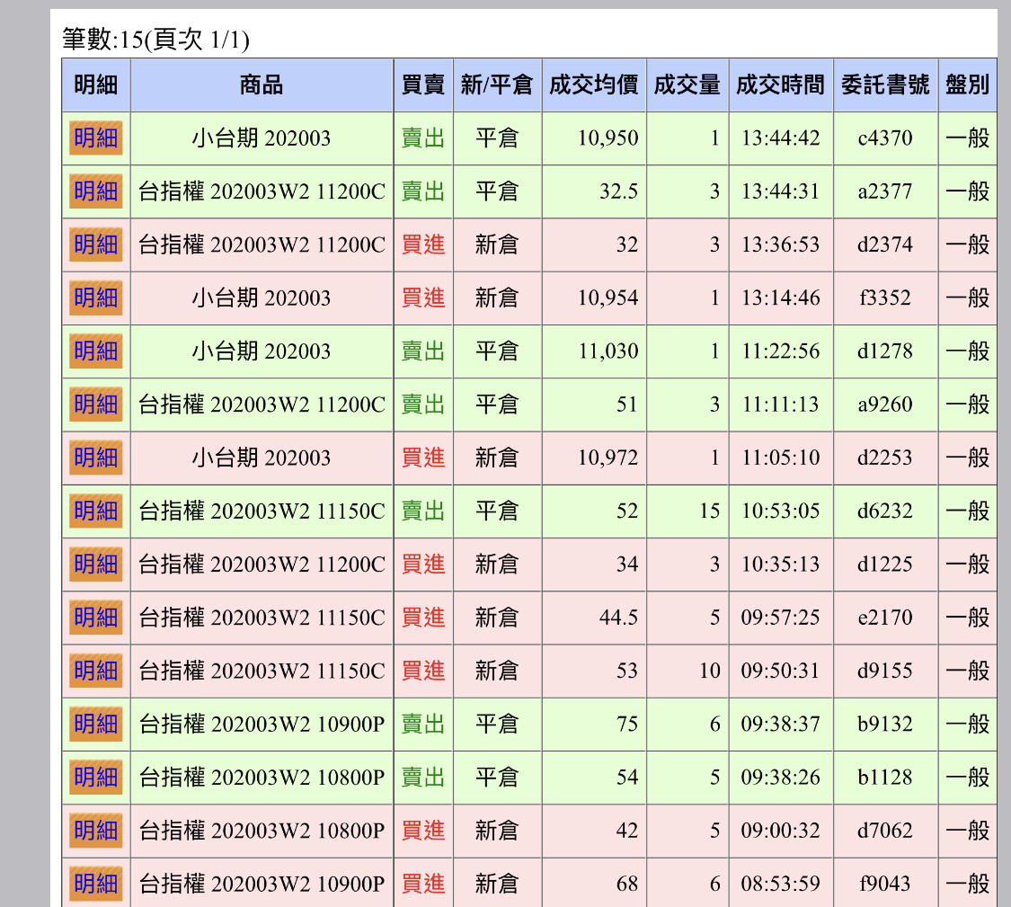Open 明細 for order a2377

pyautogui.click(x=96, y=191)
